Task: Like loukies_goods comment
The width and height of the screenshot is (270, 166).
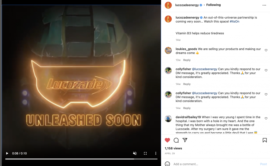Action: point(266,50)
